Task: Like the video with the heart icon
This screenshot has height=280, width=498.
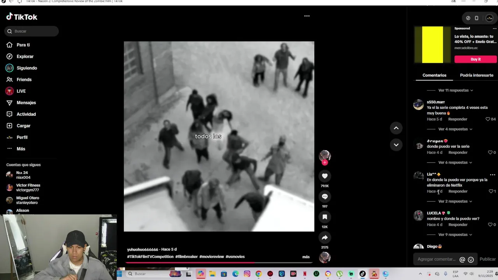Action: click(x=325, y=176)
